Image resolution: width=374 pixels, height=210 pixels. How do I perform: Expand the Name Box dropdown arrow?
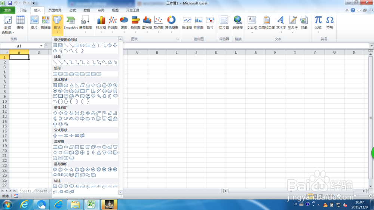click(41, 46)
